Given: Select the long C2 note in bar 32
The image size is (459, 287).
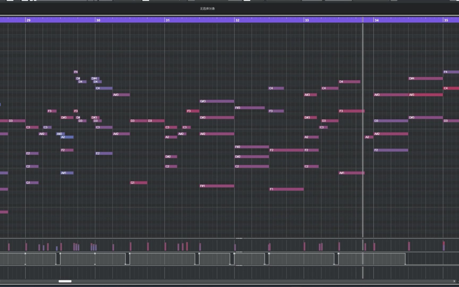Looking at the screenshot, I should coord(252,166).
